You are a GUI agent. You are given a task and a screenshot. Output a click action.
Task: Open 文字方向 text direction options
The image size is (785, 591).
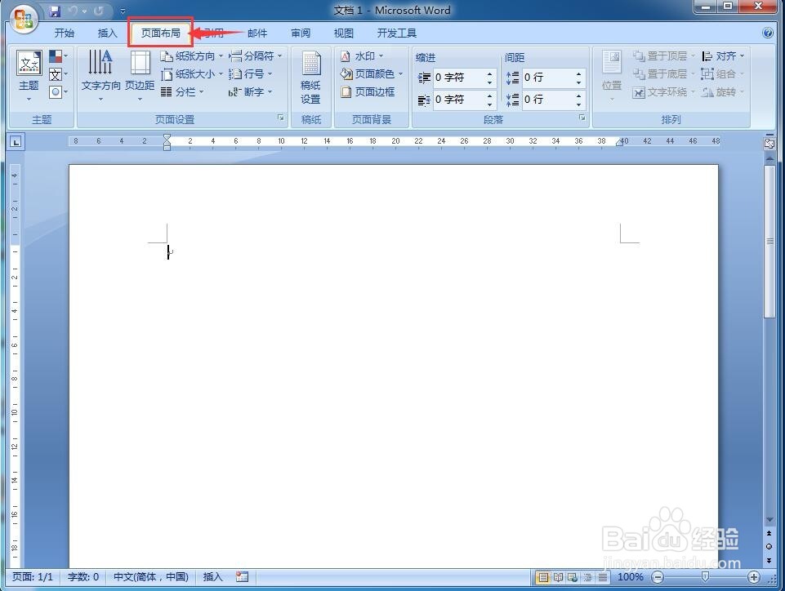click(100, 74)
